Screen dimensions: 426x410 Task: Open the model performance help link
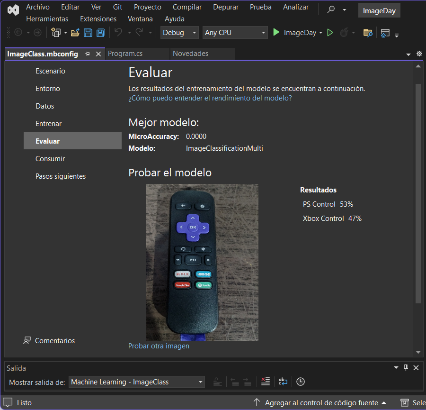(210, 98)
